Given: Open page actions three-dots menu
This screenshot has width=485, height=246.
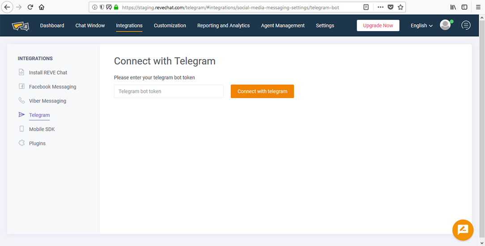Looking at the screenshot, I should (x=380, y=7).
